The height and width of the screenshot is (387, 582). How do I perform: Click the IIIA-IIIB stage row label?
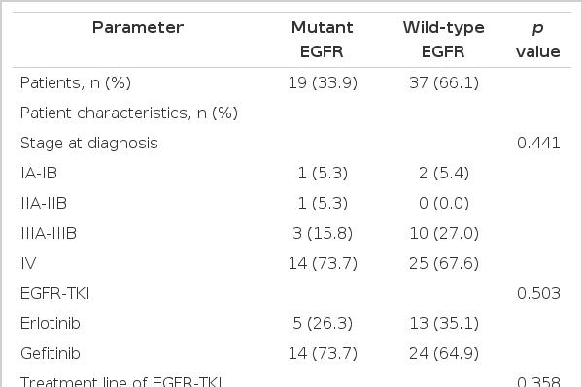49,233
